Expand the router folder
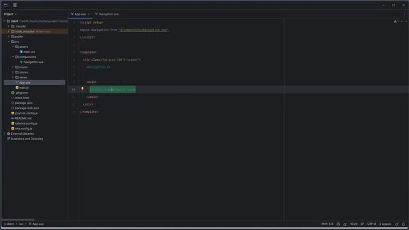Screen dimensions: 409x230 pyautogui.click(x=13, y=67)
